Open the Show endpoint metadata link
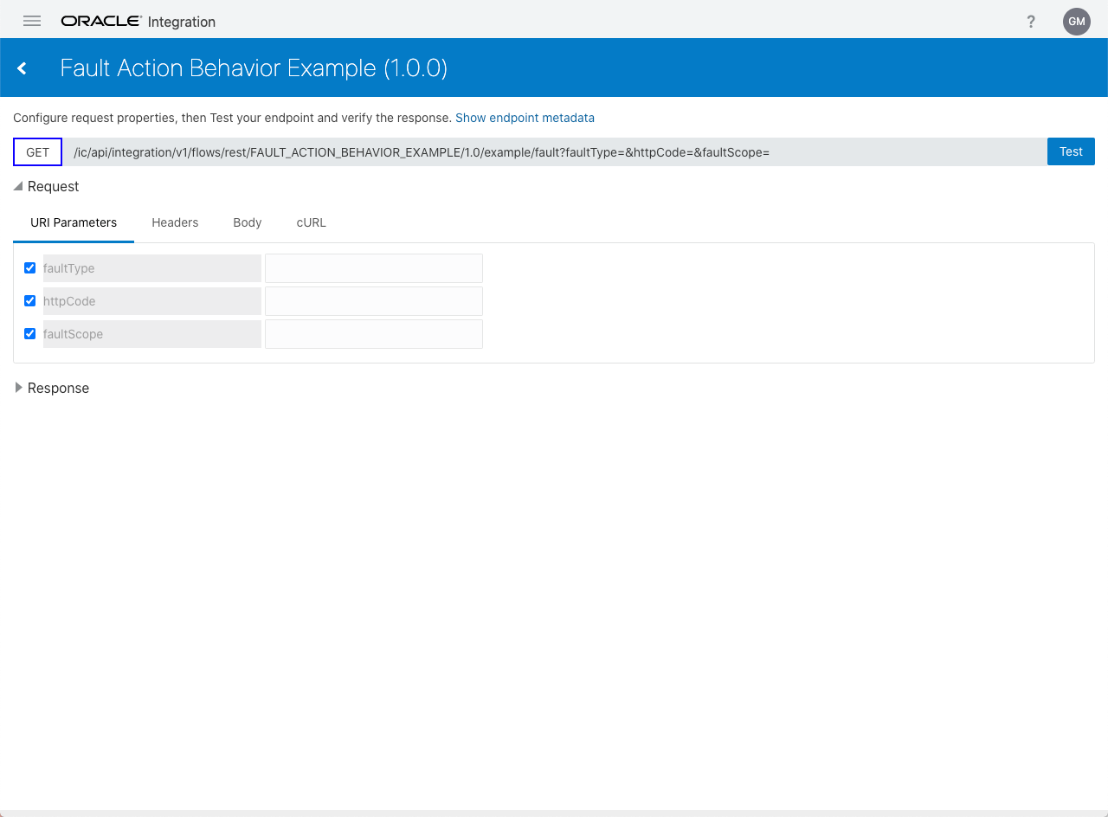 point(525,118)
